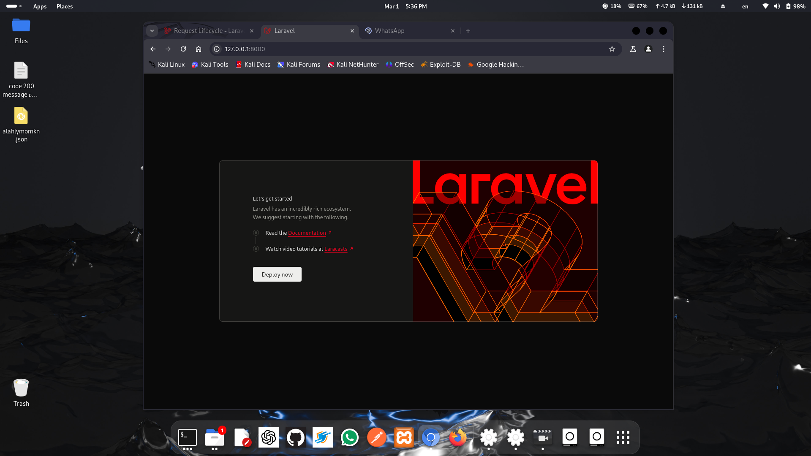View site information icon in address bar

point(217,49)
